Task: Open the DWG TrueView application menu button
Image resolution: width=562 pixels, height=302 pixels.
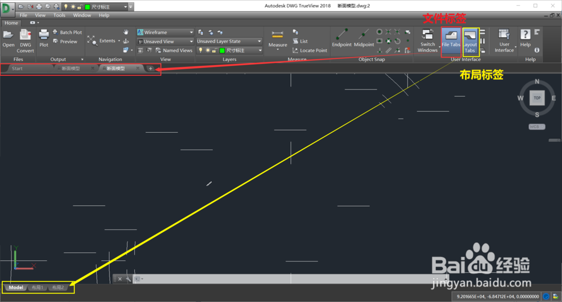Action: coord(7,9)
